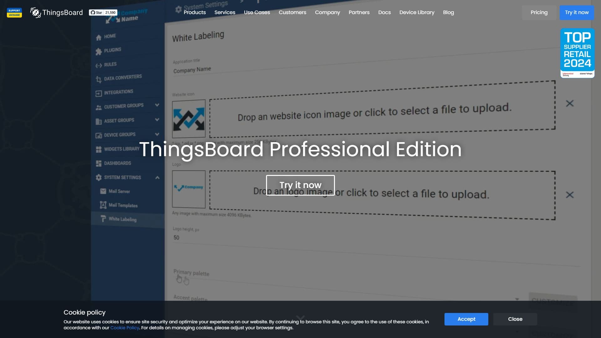601x338 pixels.
Task: Open the Use Cases menu
Action: coord(257,13)
